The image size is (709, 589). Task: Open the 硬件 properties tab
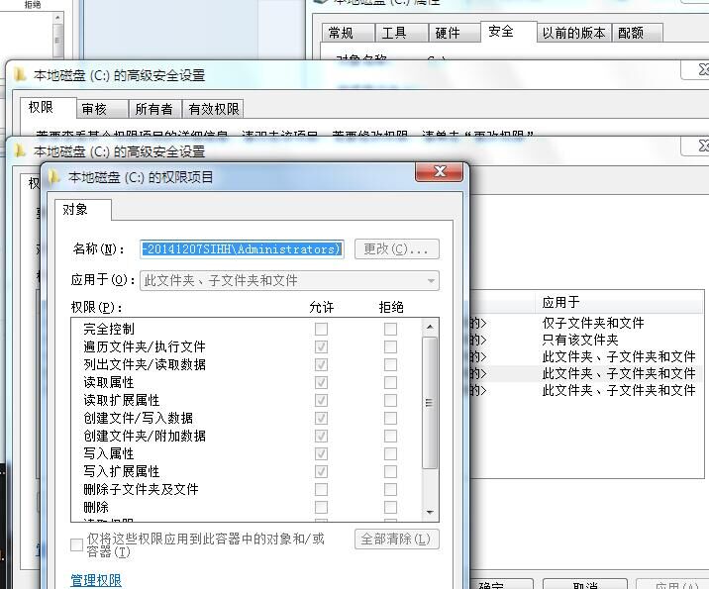(x=448, y=33)
